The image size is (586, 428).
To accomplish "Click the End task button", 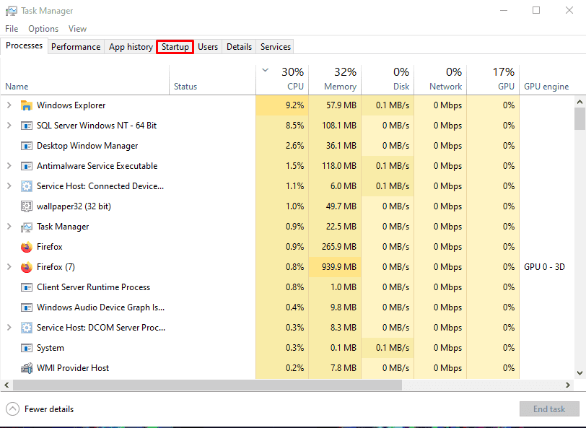I will point(549,409).
